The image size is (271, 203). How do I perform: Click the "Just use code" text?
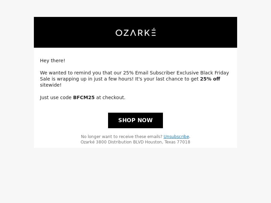click(x=56, y=97)
